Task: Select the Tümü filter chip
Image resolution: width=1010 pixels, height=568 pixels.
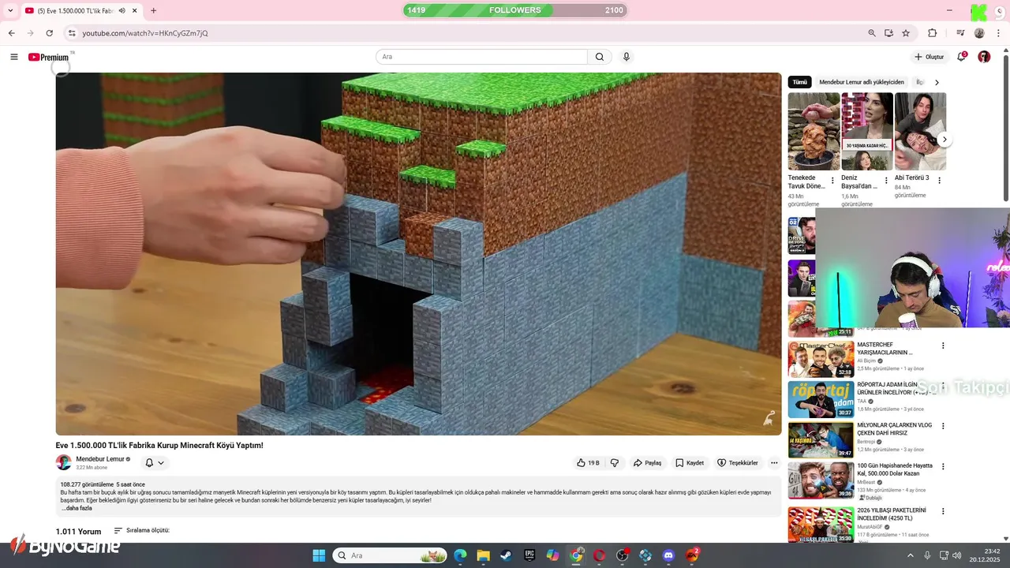Action: tap(800, 82)
